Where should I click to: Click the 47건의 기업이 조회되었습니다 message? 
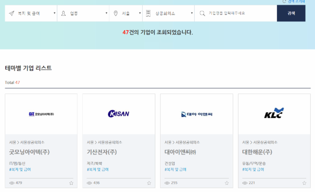click(157, 32)
